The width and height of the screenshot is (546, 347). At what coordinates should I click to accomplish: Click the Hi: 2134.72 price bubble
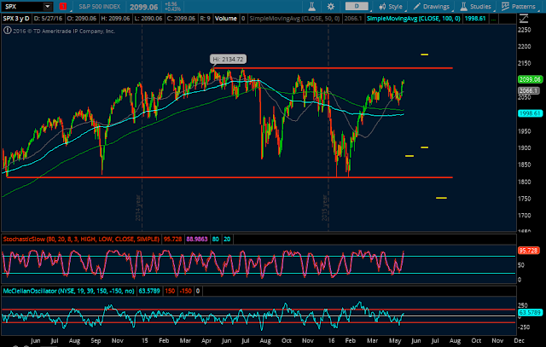click(228, 59)
